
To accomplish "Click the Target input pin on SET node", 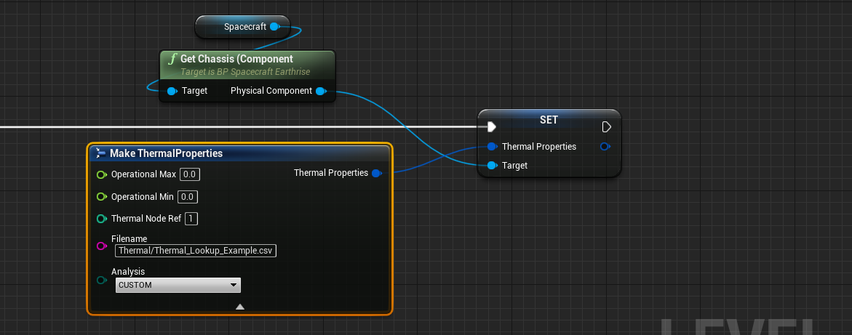I will coord(492,166).
